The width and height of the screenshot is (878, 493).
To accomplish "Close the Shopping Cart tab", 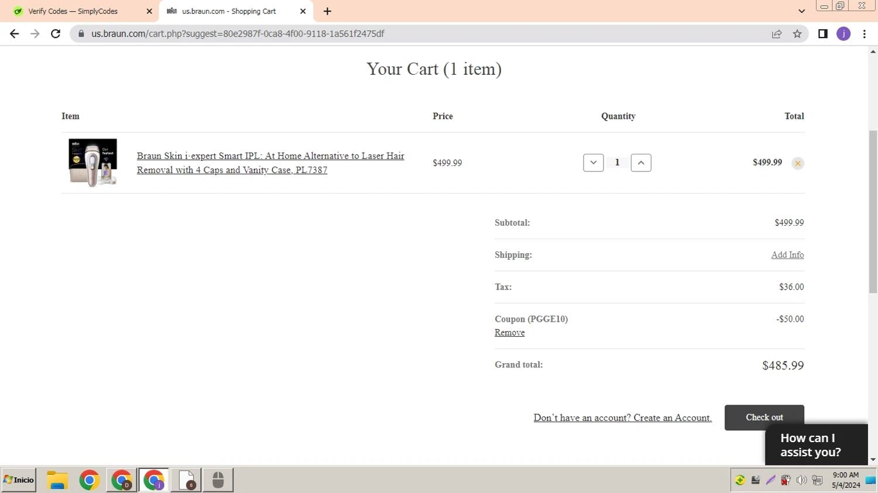I will 303,11.
